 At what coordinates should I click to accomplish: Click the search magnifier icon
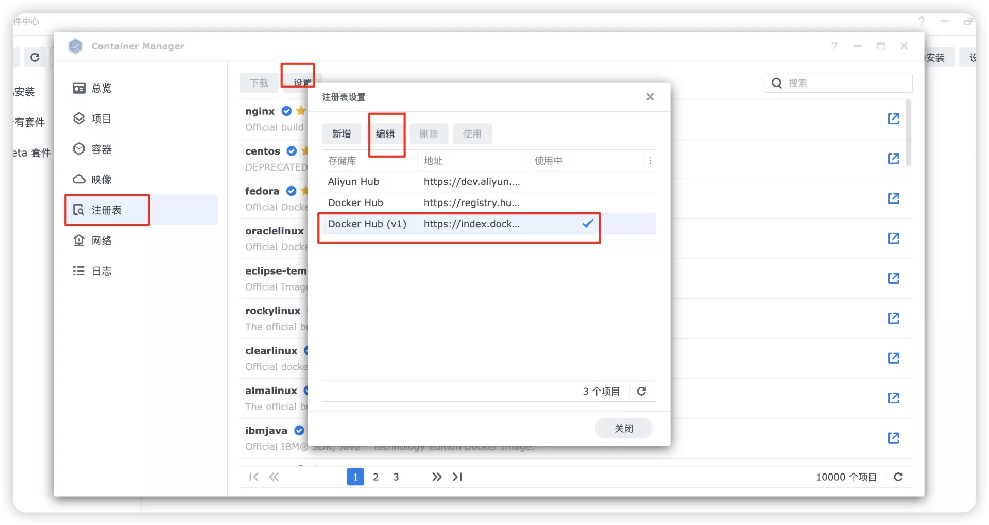(x=776, y=83)
